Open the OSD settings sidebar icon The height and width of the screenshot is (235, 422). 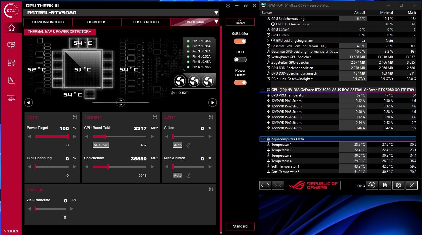tap(11, 45)
